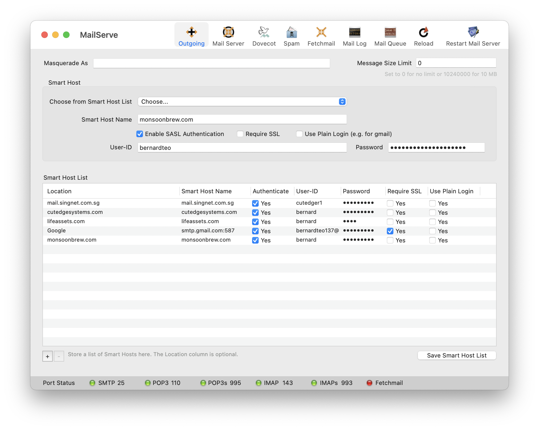Disable Enable SASL Authentication checkbox

(x=140, y=134)
